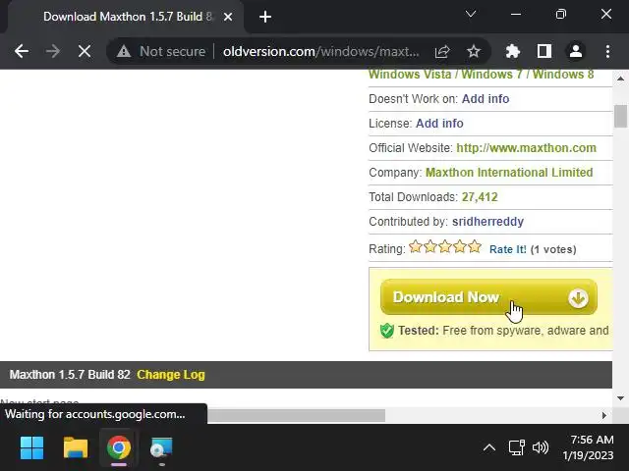Open a new tab with plus button

(x=265, y=17)
